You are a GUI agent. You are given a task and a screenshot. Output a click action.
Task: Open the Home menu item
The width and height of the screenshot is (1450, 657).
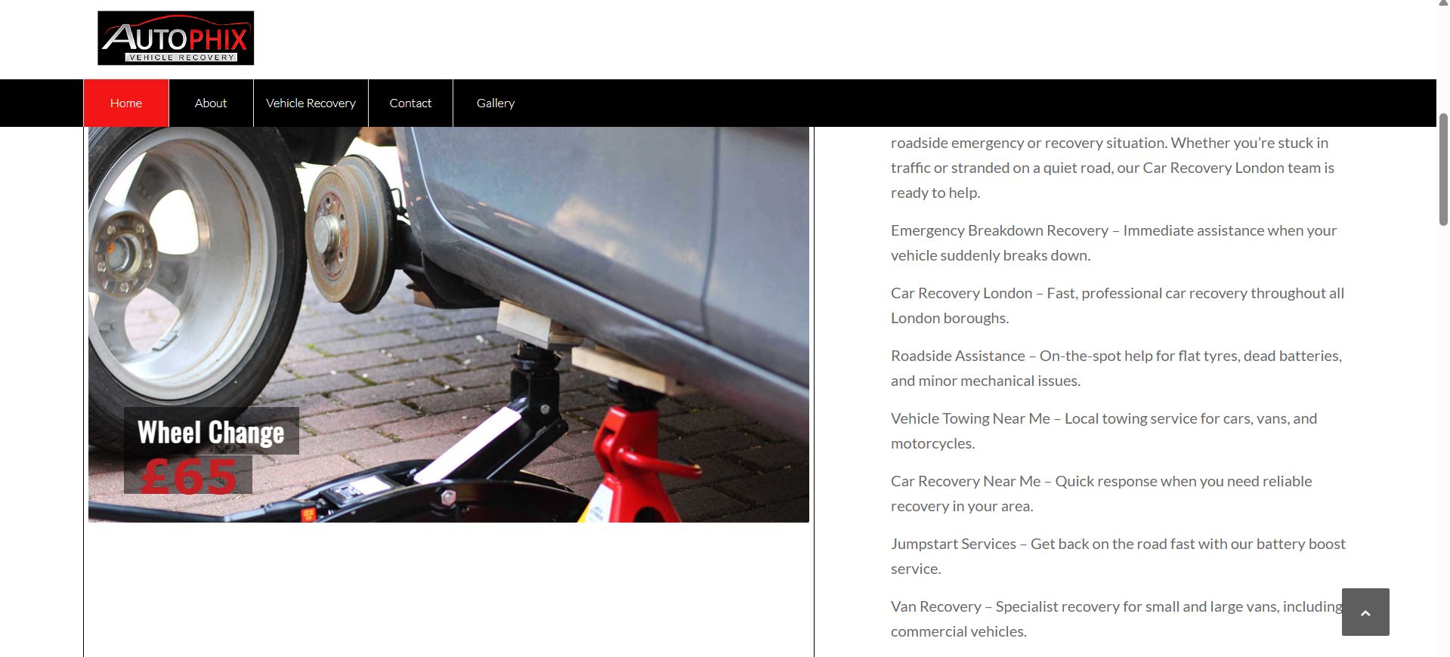[126, 103]
